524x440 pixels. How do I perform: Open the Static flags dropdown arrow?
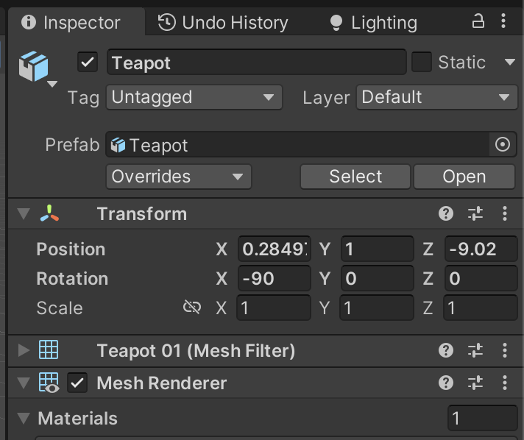point(510,62)
